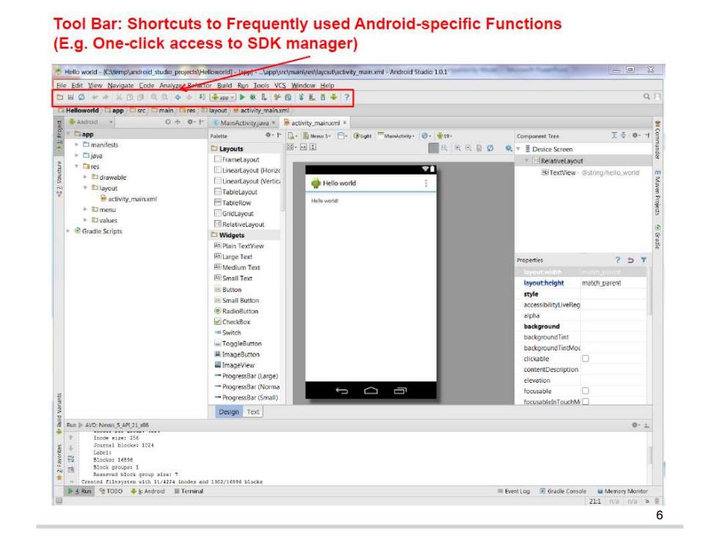Open the Android project view dropdown
This screenshot has height=539, width=719.
(x=91, y=122)
